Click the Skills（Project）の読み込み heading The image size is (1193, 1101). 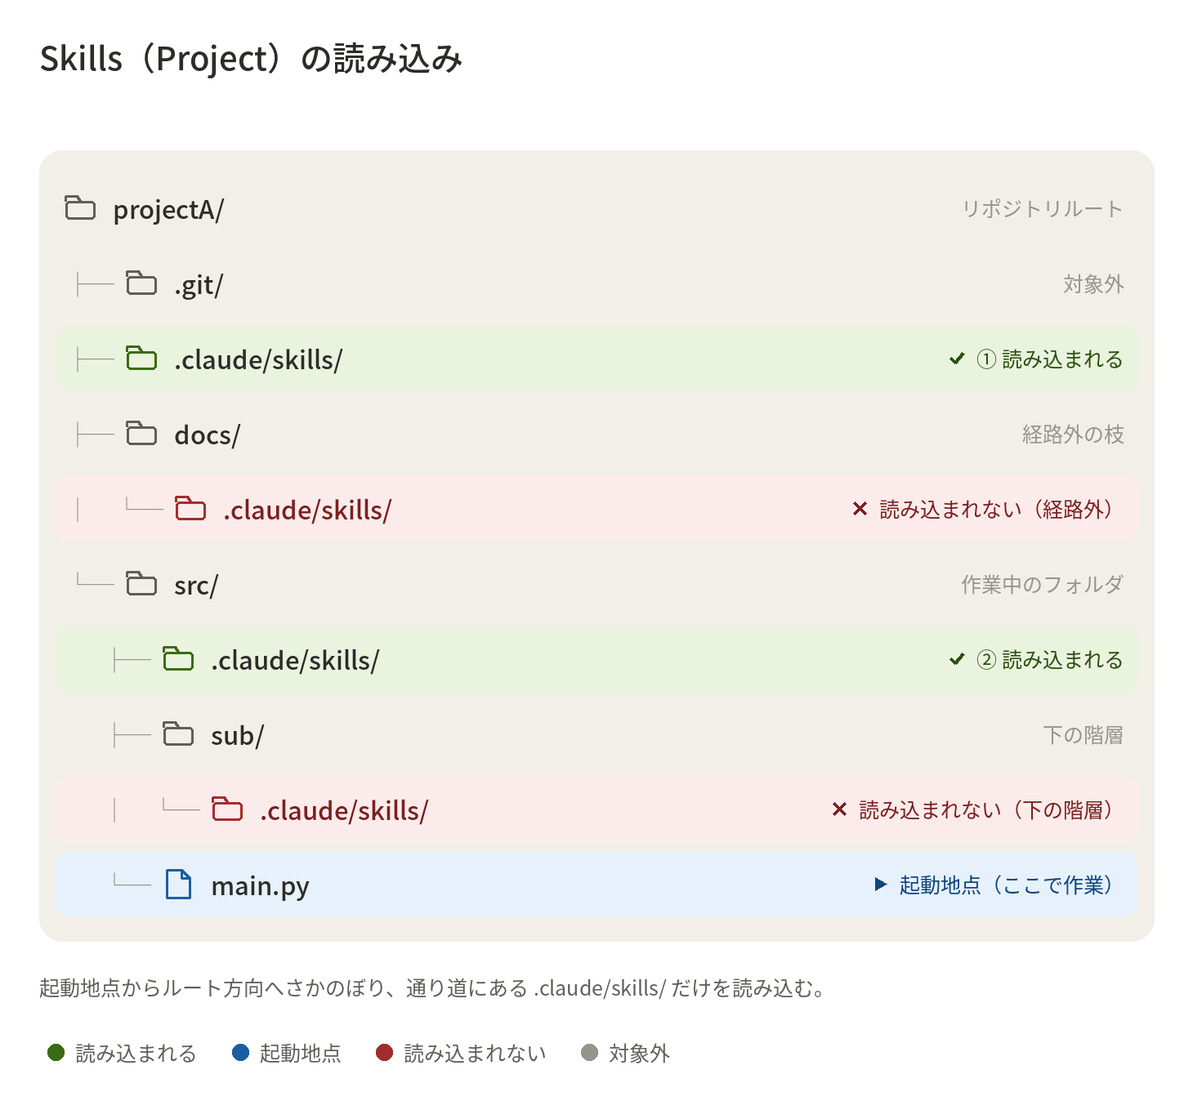pyautogui.click(x=251, y=59)
